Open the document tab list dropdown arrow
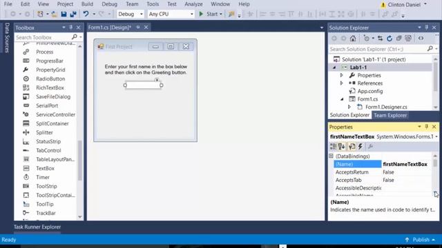Image resolution: width=442 pixels, height=248 pixels. tap(322, 28)
